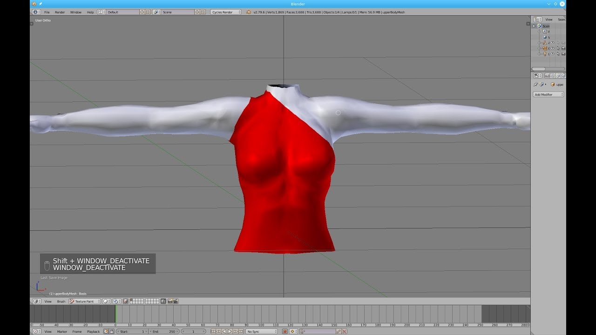The image size is (596, 335).
Task: Open the Cycles Render engine dropdown
Action: 226,12
